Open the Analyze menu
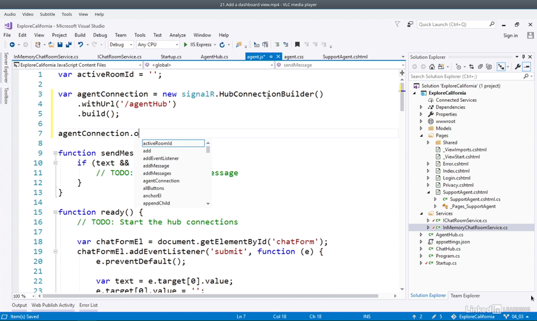This screenshot has width=537, height=321. 177,35
